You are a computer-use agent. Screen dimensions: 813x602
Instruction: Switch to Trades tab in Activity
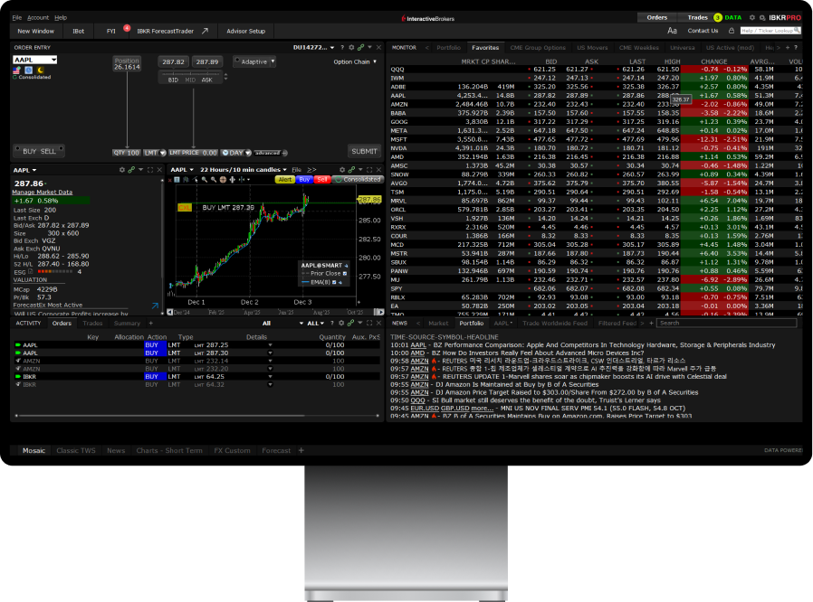93,323
